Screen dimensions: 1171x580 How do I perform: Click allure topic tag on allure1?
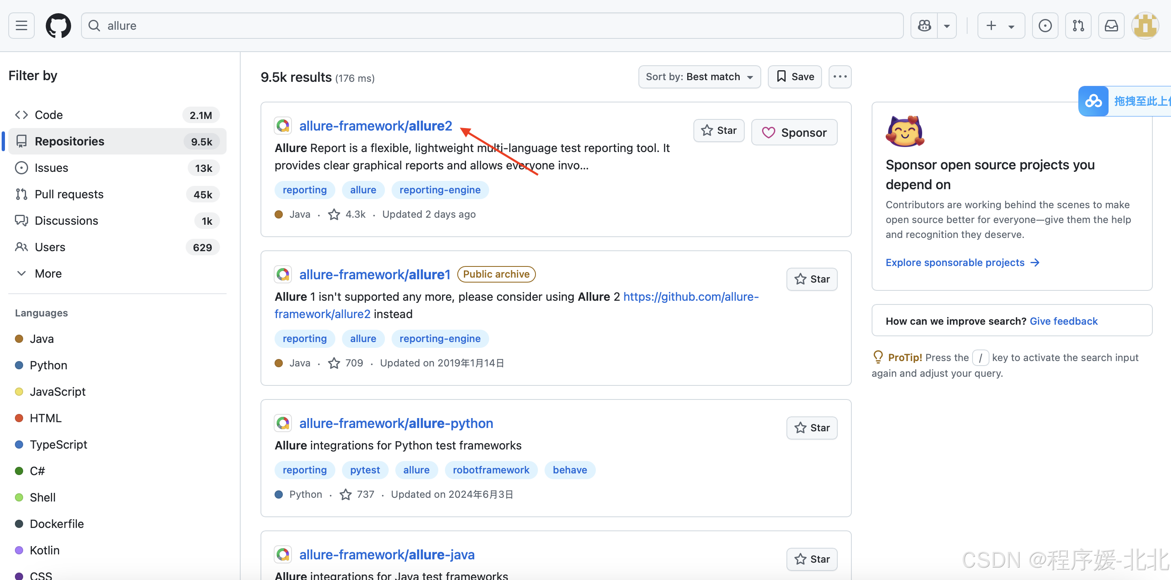[363, 338]
